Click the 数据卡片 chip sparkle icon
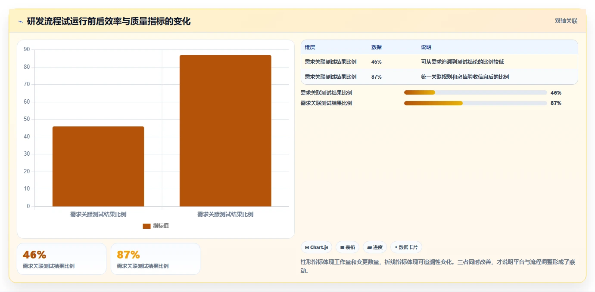The image size is (595, 292). tap(396, 247)
